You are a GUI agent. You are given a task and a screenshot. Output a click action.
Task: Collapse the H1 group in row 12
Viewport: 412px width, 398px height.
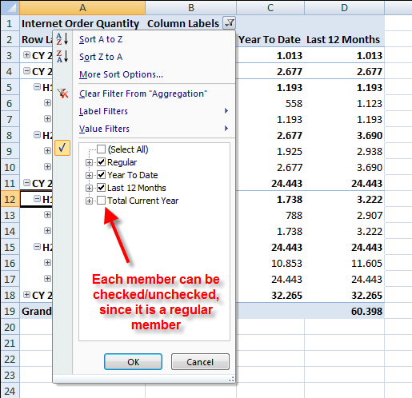(x=37, y=199)
